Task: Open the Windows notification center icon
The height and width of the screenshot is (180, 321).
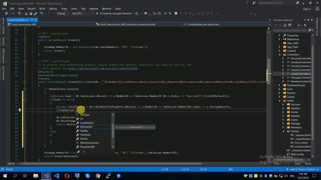Action: coord(314,175)
